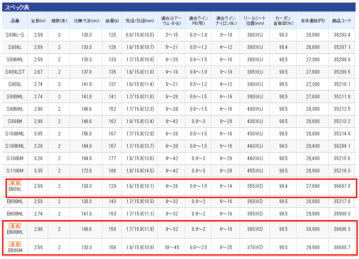Screen dimensions: 359x259
Task: Click model number S806L
Action: coord(15,47)
